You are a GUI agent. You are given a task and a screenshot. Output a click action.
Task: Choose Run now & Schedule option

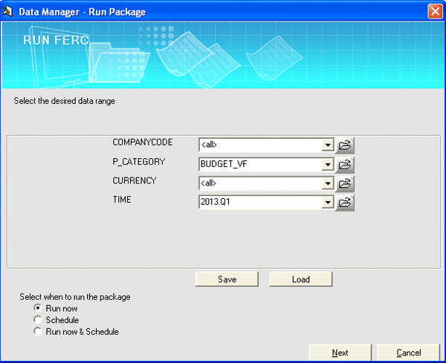[38, 331]
